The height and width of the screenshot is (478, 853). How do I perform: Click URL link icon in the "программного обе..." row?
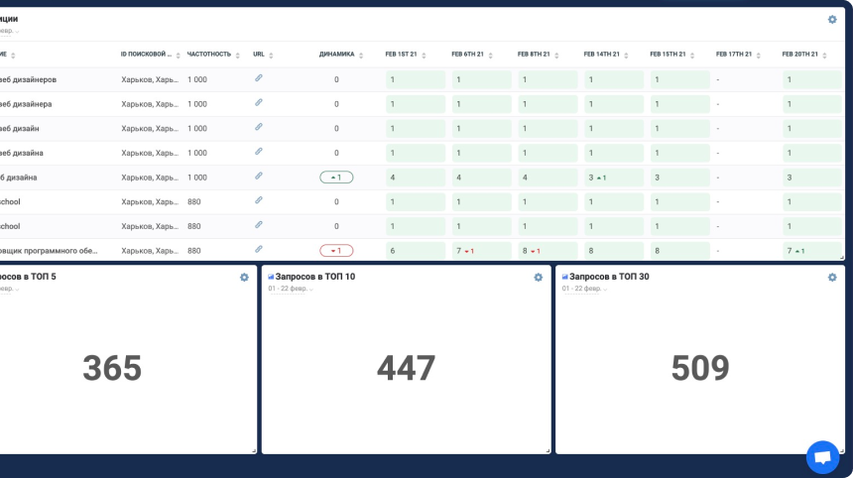point(259,250)
